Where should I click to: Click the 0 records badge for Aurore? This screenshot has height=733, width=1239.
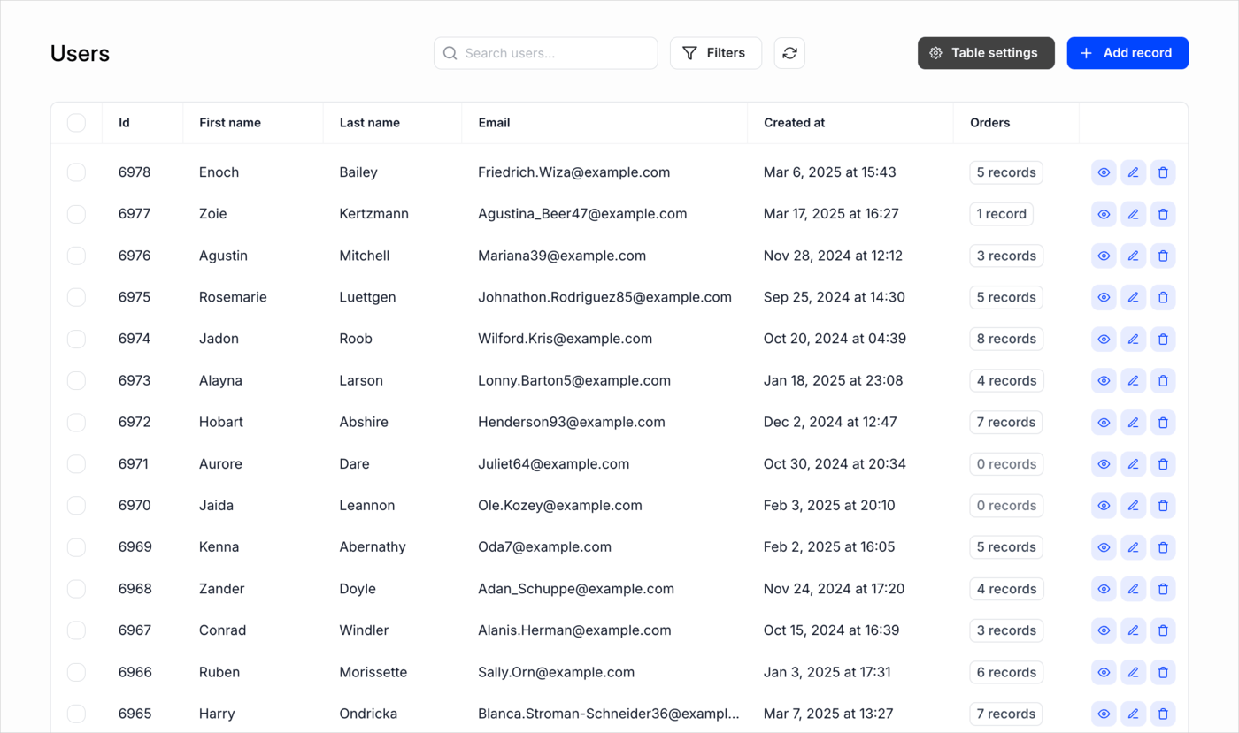[x=1006, y=464]
